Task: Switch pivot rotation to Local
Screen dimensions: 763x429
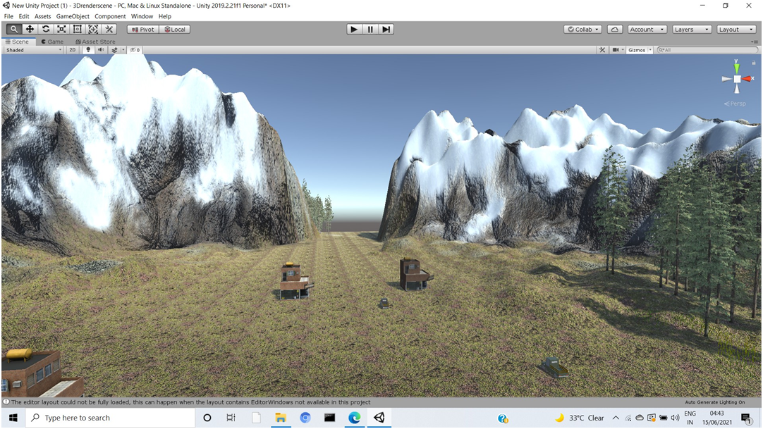Action: point(174,29)
